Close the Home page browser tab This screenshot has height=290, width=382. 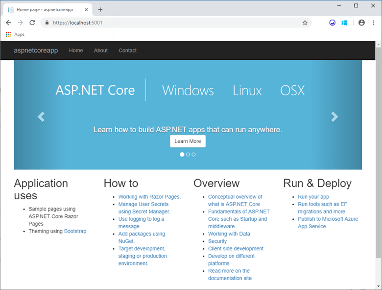pos(86,9)
